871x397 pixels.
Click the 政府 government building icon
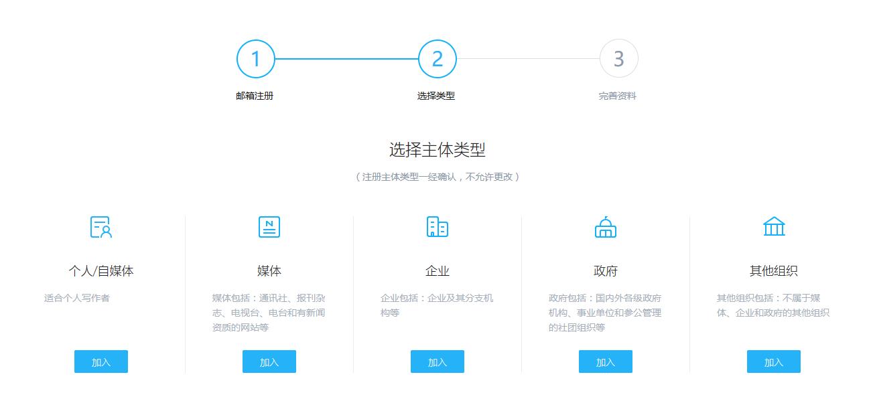click(x=605, y=227)
